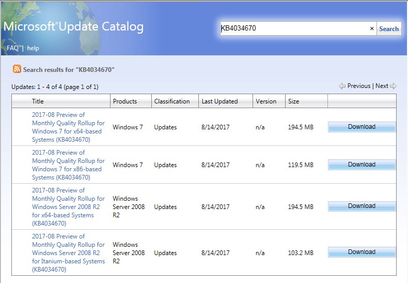This screenshot has width=408, height=283.
Task: Sort by the Size column header
Action: [293, 101]
